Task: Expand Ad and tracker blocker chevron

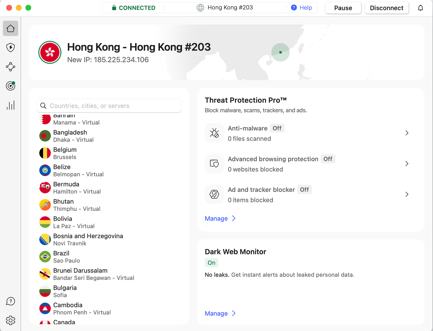Action: pos(407,194)
